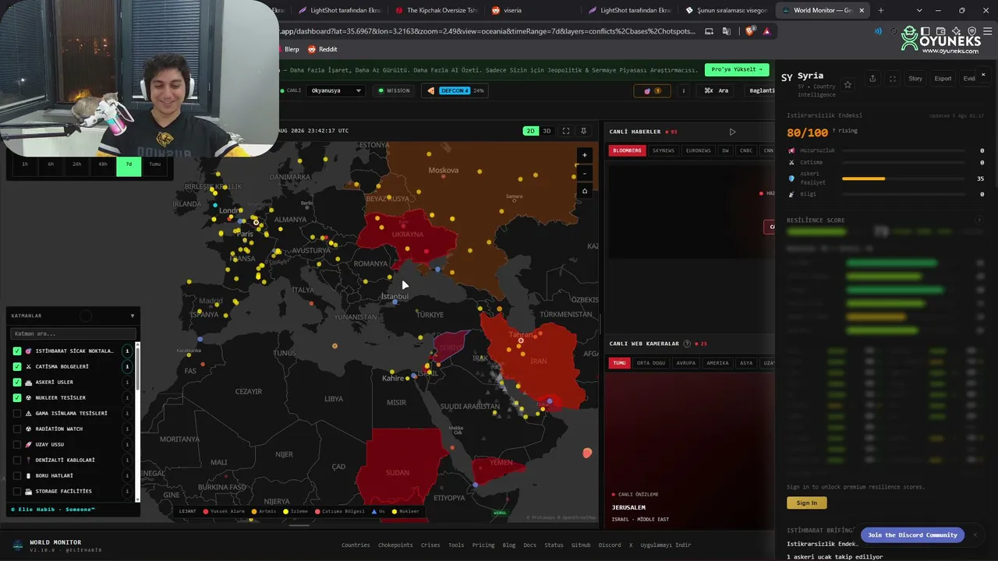The image size is (998, 561).
Task: Enable the Gama Işınlama Tesisleri layer
Action: pos(17,413)
